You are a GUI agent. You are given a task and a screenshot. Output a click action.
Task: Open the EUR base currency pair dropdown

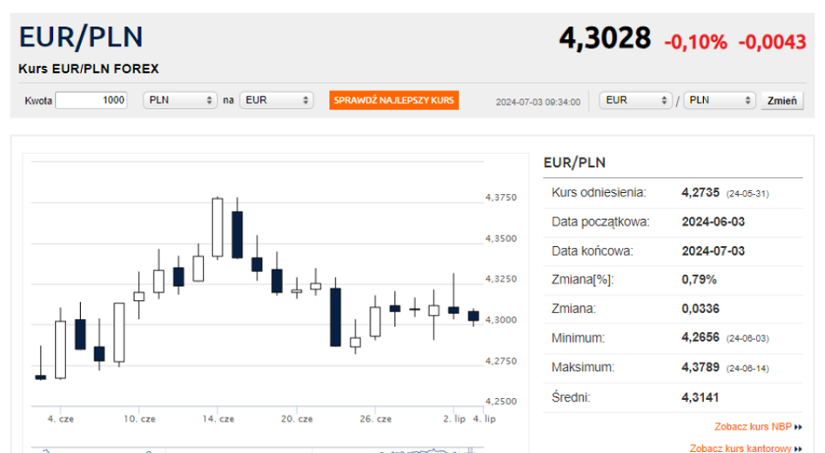coord(635,100)
